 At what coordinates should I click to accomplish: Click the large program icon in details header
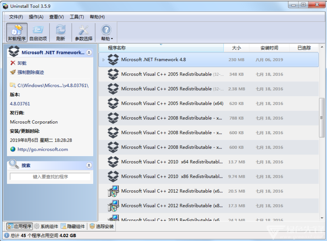pyautogui.click(x=14, y=51)
